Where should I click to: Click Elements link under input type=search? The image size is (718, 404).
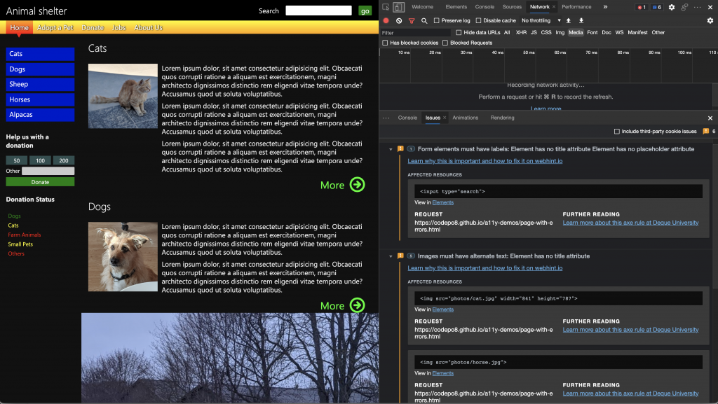(443, 202)
